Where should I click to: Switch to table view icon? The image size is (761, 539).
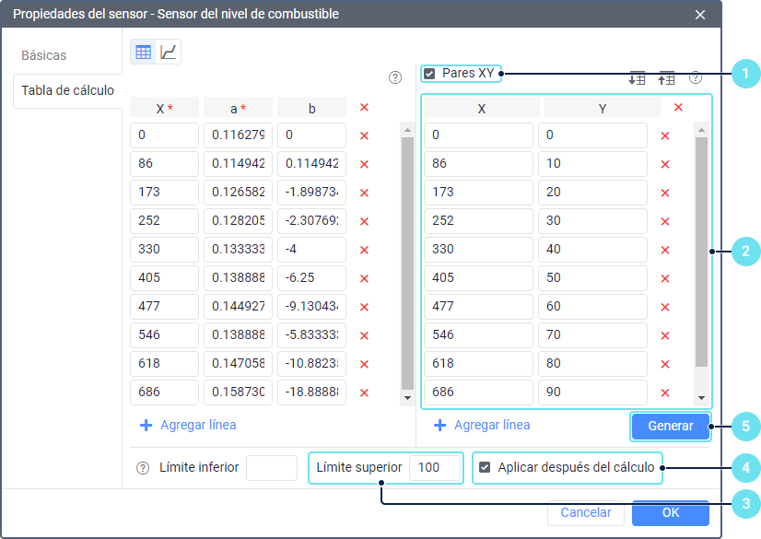[143, 53]
